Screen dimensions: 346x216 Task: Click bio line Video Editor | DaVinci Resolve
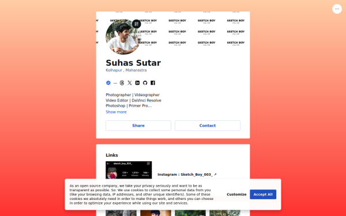click(x=134, y=100)
